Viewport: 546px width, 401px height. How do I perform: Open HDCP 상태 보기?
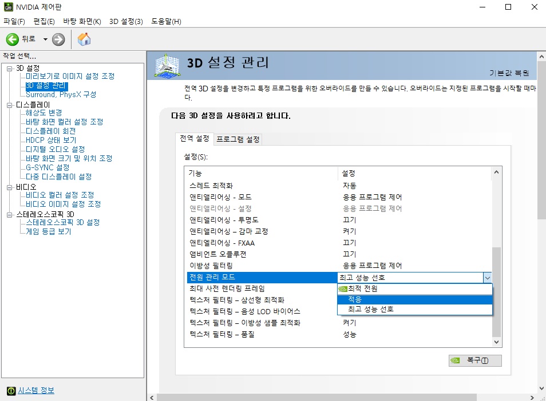(51, 140)
